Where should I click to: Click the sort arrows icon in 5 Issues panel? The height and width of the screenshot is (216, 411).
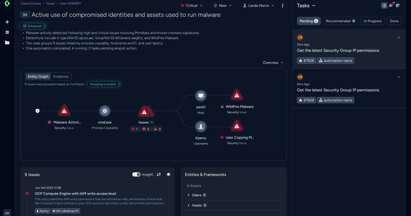click(159, 175)
